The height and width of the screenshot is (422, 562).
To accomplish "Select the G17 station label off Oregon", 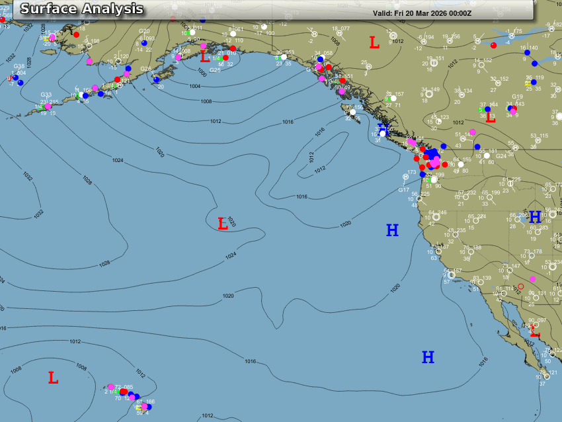I will 403,190.
